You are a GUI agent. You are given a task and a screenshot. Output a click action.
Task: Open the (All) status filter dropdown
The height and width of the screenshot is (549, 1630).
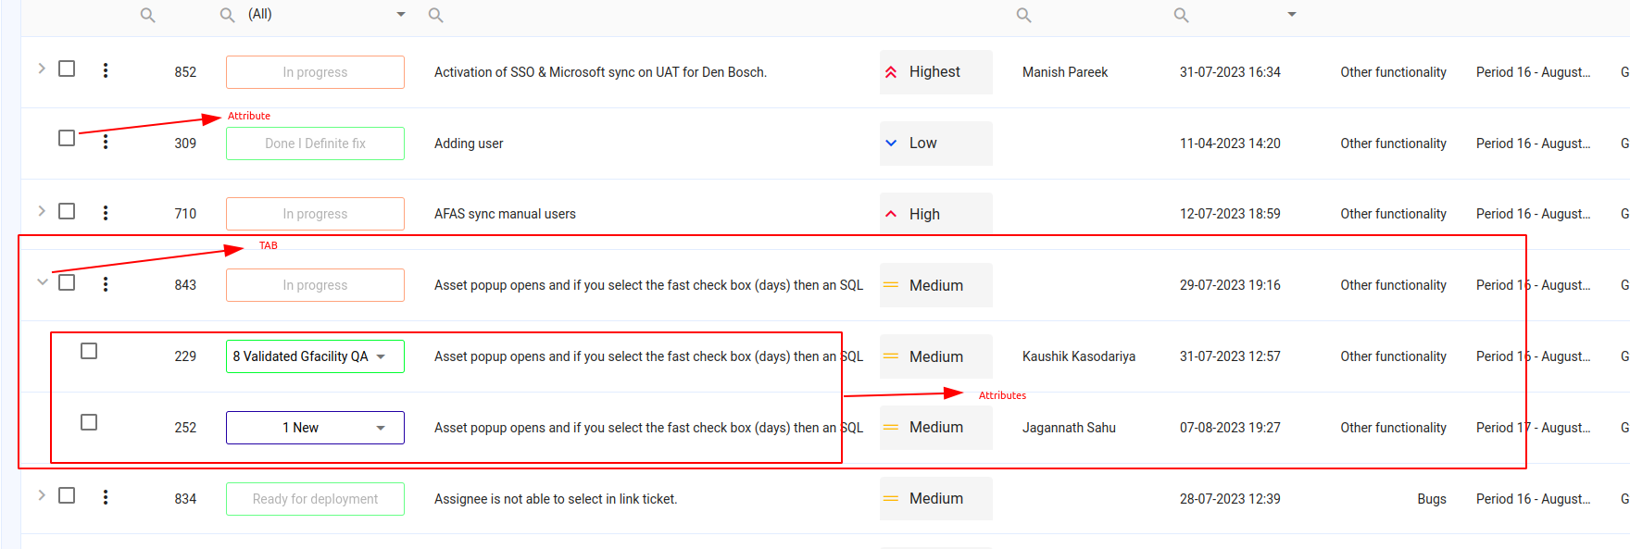click(401, 15)
